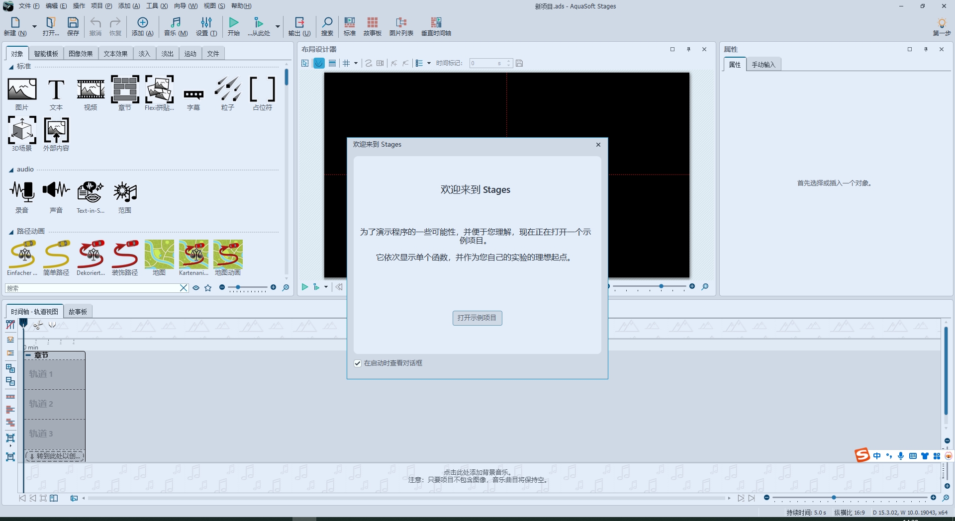Click the 地图动画 map animation icon
The width and height of the screenshot is (955, 521).
228,255
